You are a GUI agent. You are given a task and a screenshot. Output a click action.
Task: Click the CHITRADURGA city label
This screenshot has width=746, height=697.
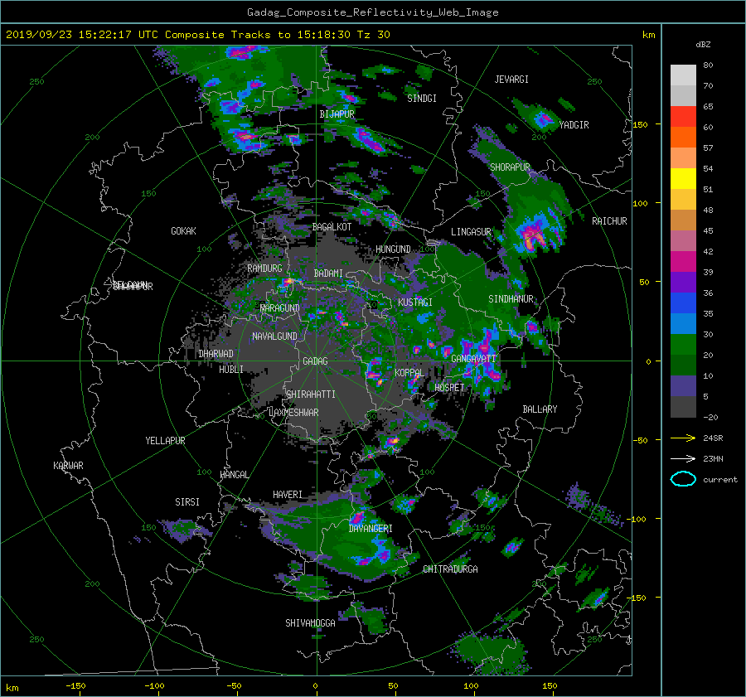pyautogui.click(x=450, y=569)
